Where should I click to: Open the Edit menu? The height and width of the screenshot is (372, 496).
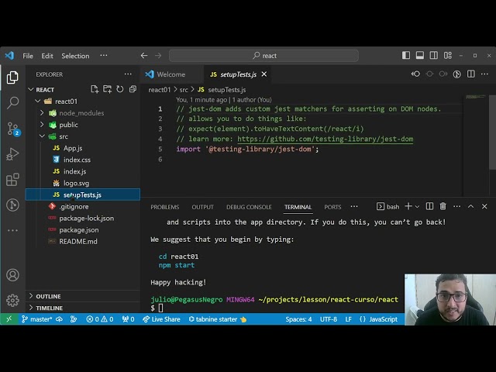point(47,56)
